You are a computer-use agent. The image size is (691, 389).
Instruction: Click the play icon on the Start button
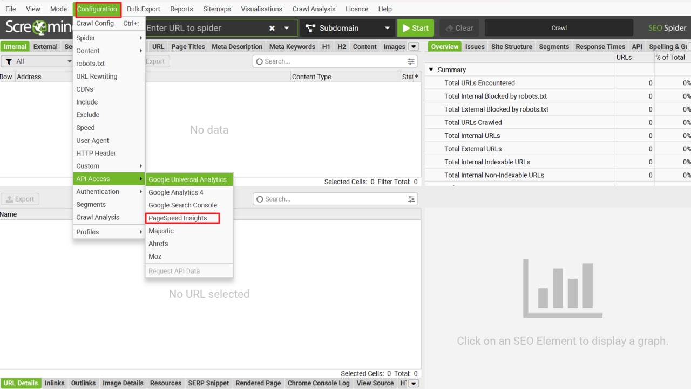tap(405, 28)
